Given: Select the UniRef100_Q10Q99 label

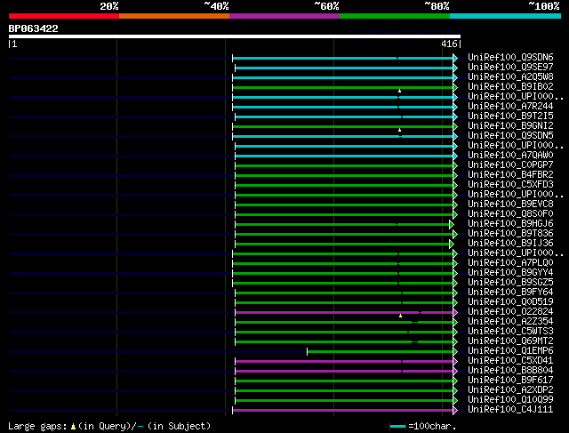Looking at the screenshot, I should click(510, 400).
